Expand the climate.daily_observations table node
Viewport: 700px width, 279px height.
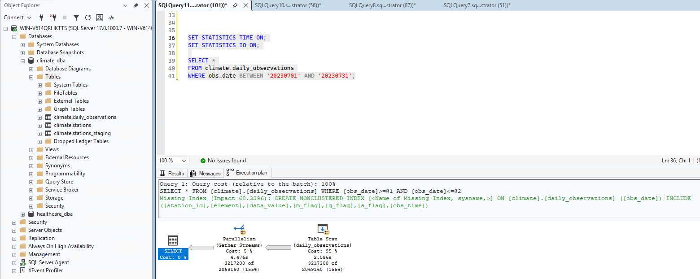pos(39,117)
